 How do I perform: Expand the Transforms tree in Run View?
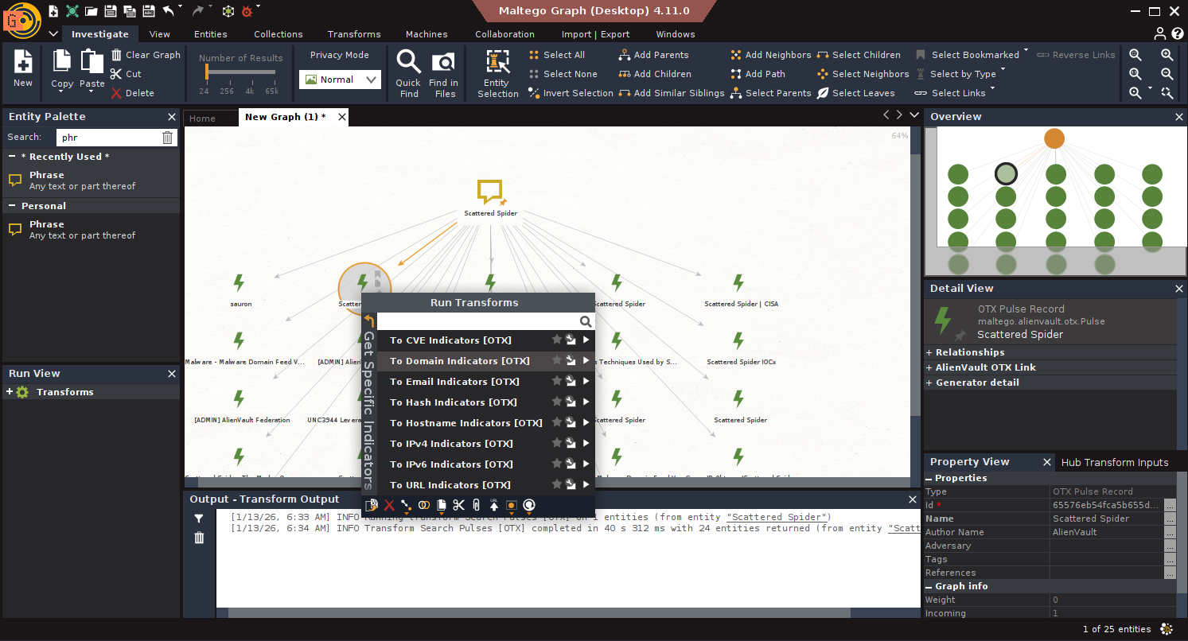(x=10, y=392)
